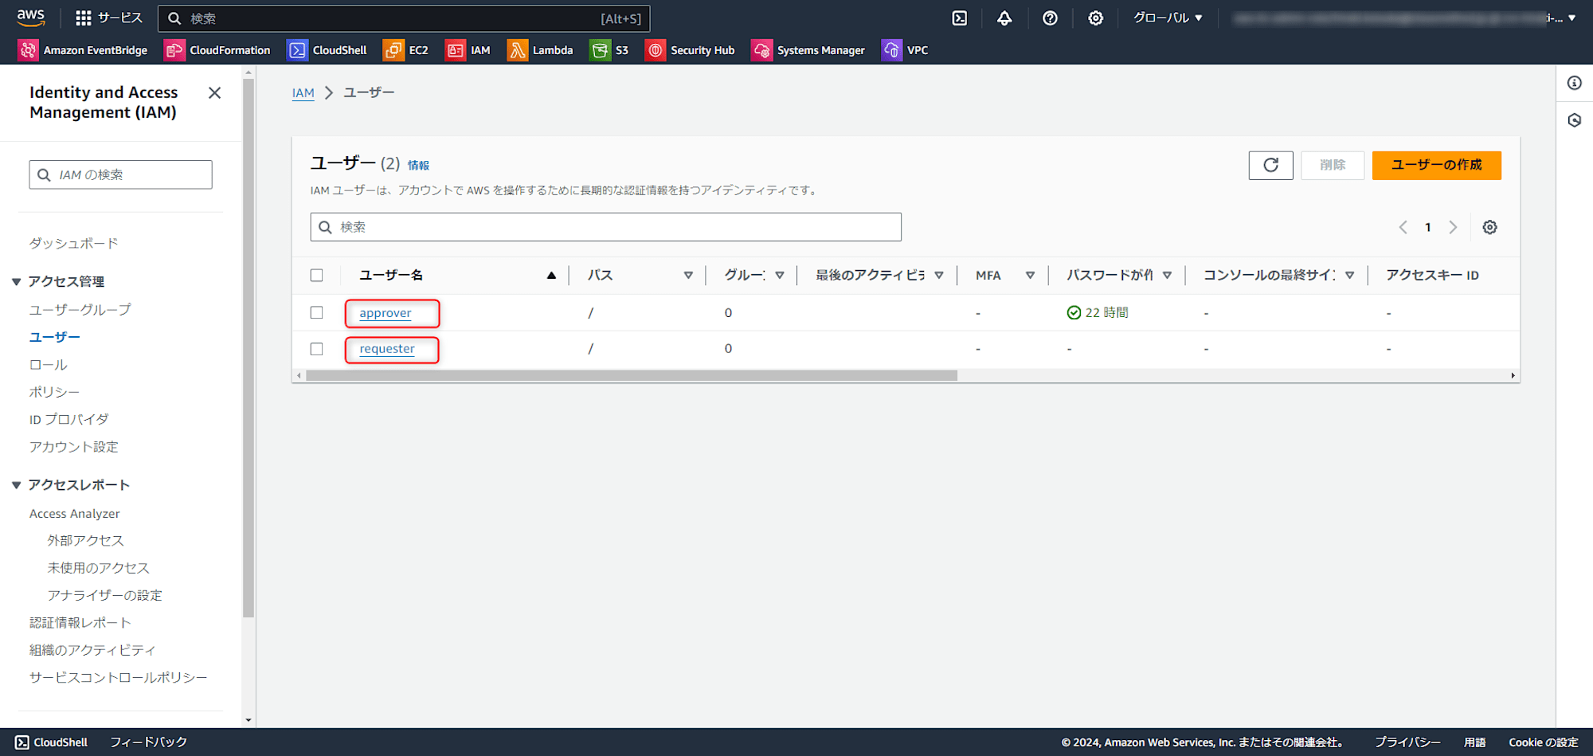Open ダッシュボード in the sidebar
The image size is (1593, 756).
pyautogui.click(x=73, y=243)
